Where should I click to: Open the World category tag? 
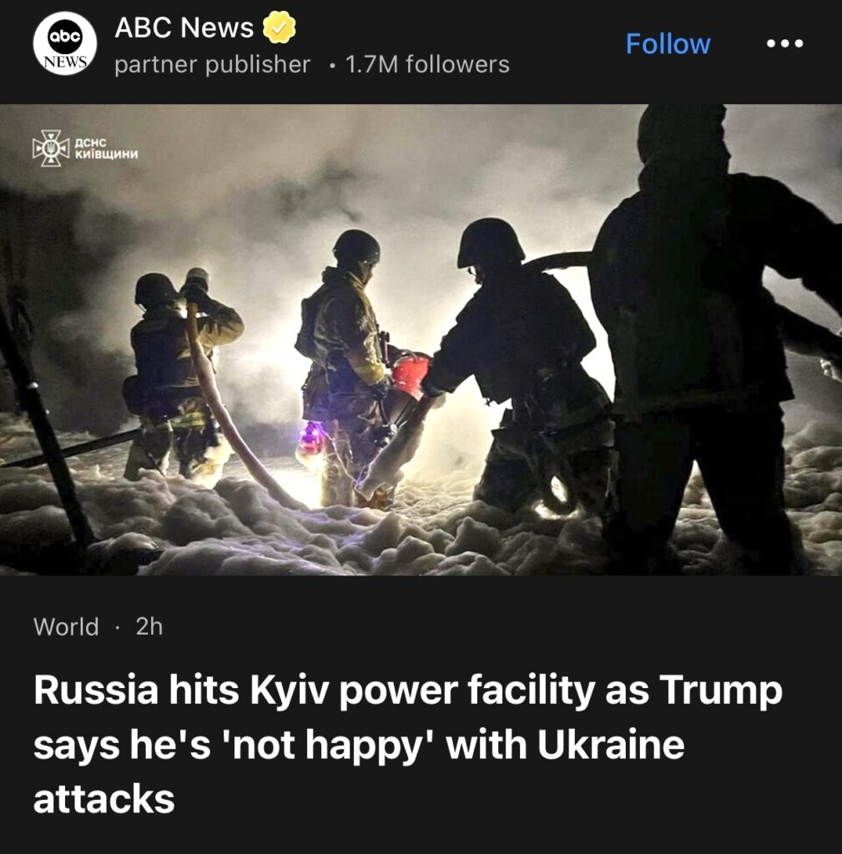click(x=66, y=626)
